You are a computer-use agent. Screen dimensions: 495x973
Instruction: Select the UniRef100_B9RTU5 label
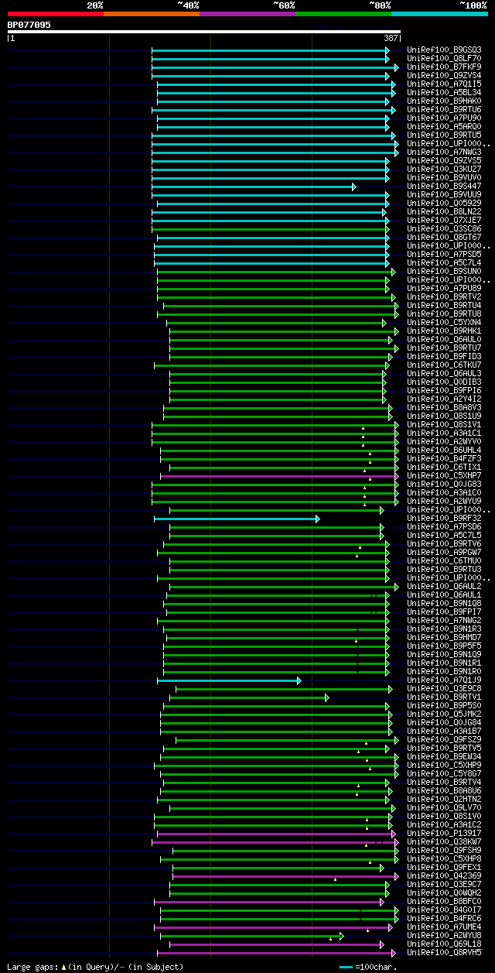[444, 135]
